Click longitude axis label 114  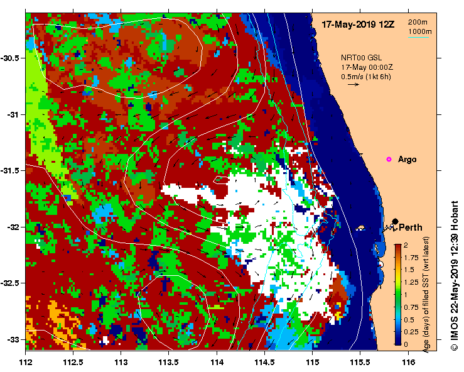217,362
